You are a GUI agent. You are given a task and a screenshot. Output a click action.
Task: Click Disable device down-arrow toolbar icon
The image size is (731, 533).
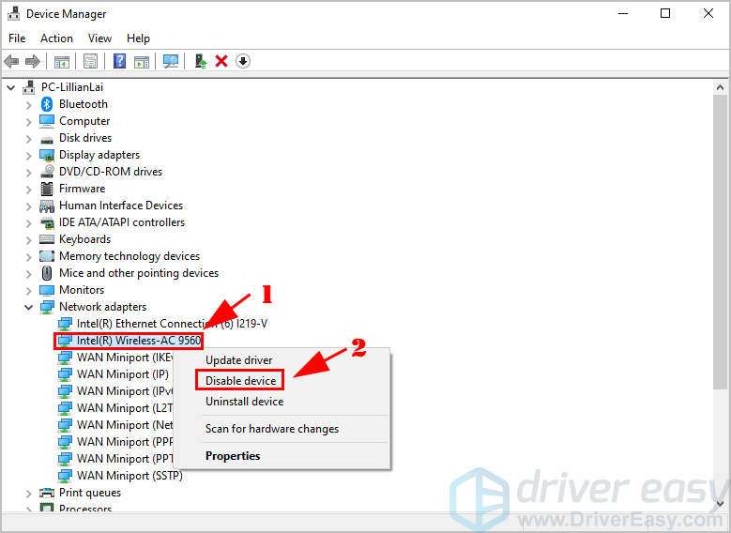[243, 61]
